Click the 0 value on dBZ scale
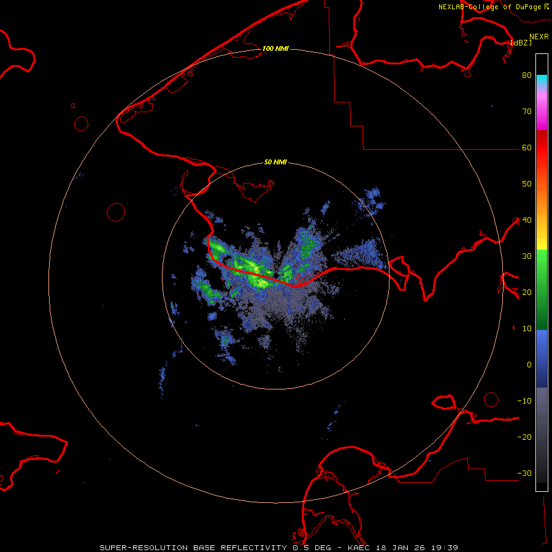552x552 pixels. click(x=529, y=365)
